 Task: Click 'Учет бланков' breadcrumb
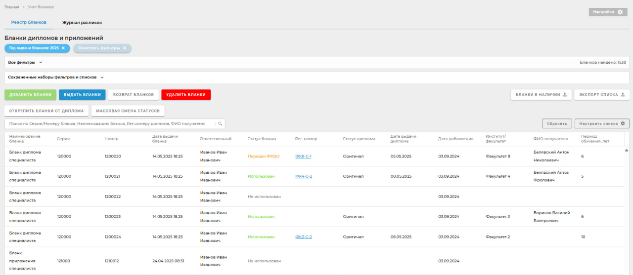(42, 7)
